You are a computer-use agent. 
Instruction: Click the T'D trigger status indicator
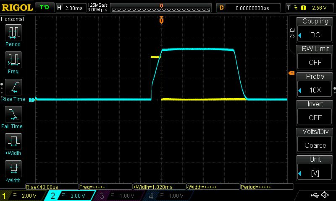(x=45, y=8)
